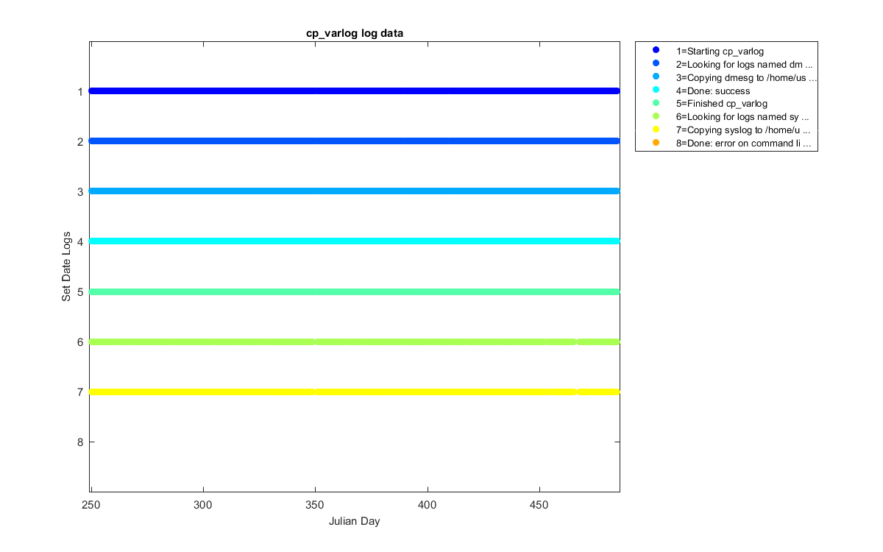Click the cyan data line at level 4
Viewport: 883px width, 552px height.
[354, 241]
